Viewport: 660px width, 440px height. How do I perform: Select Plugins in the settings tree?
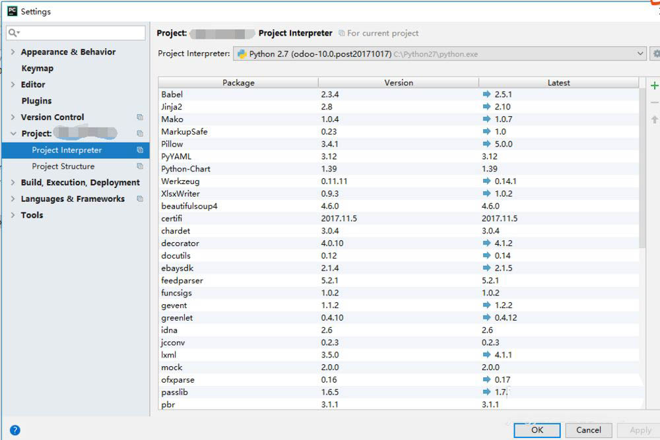coord(36,101)
